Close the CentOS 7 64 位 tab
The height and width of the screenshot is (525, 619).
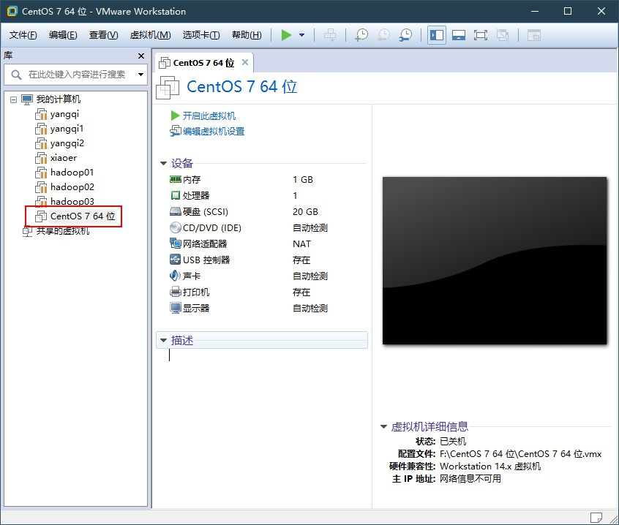pos(245,62)
